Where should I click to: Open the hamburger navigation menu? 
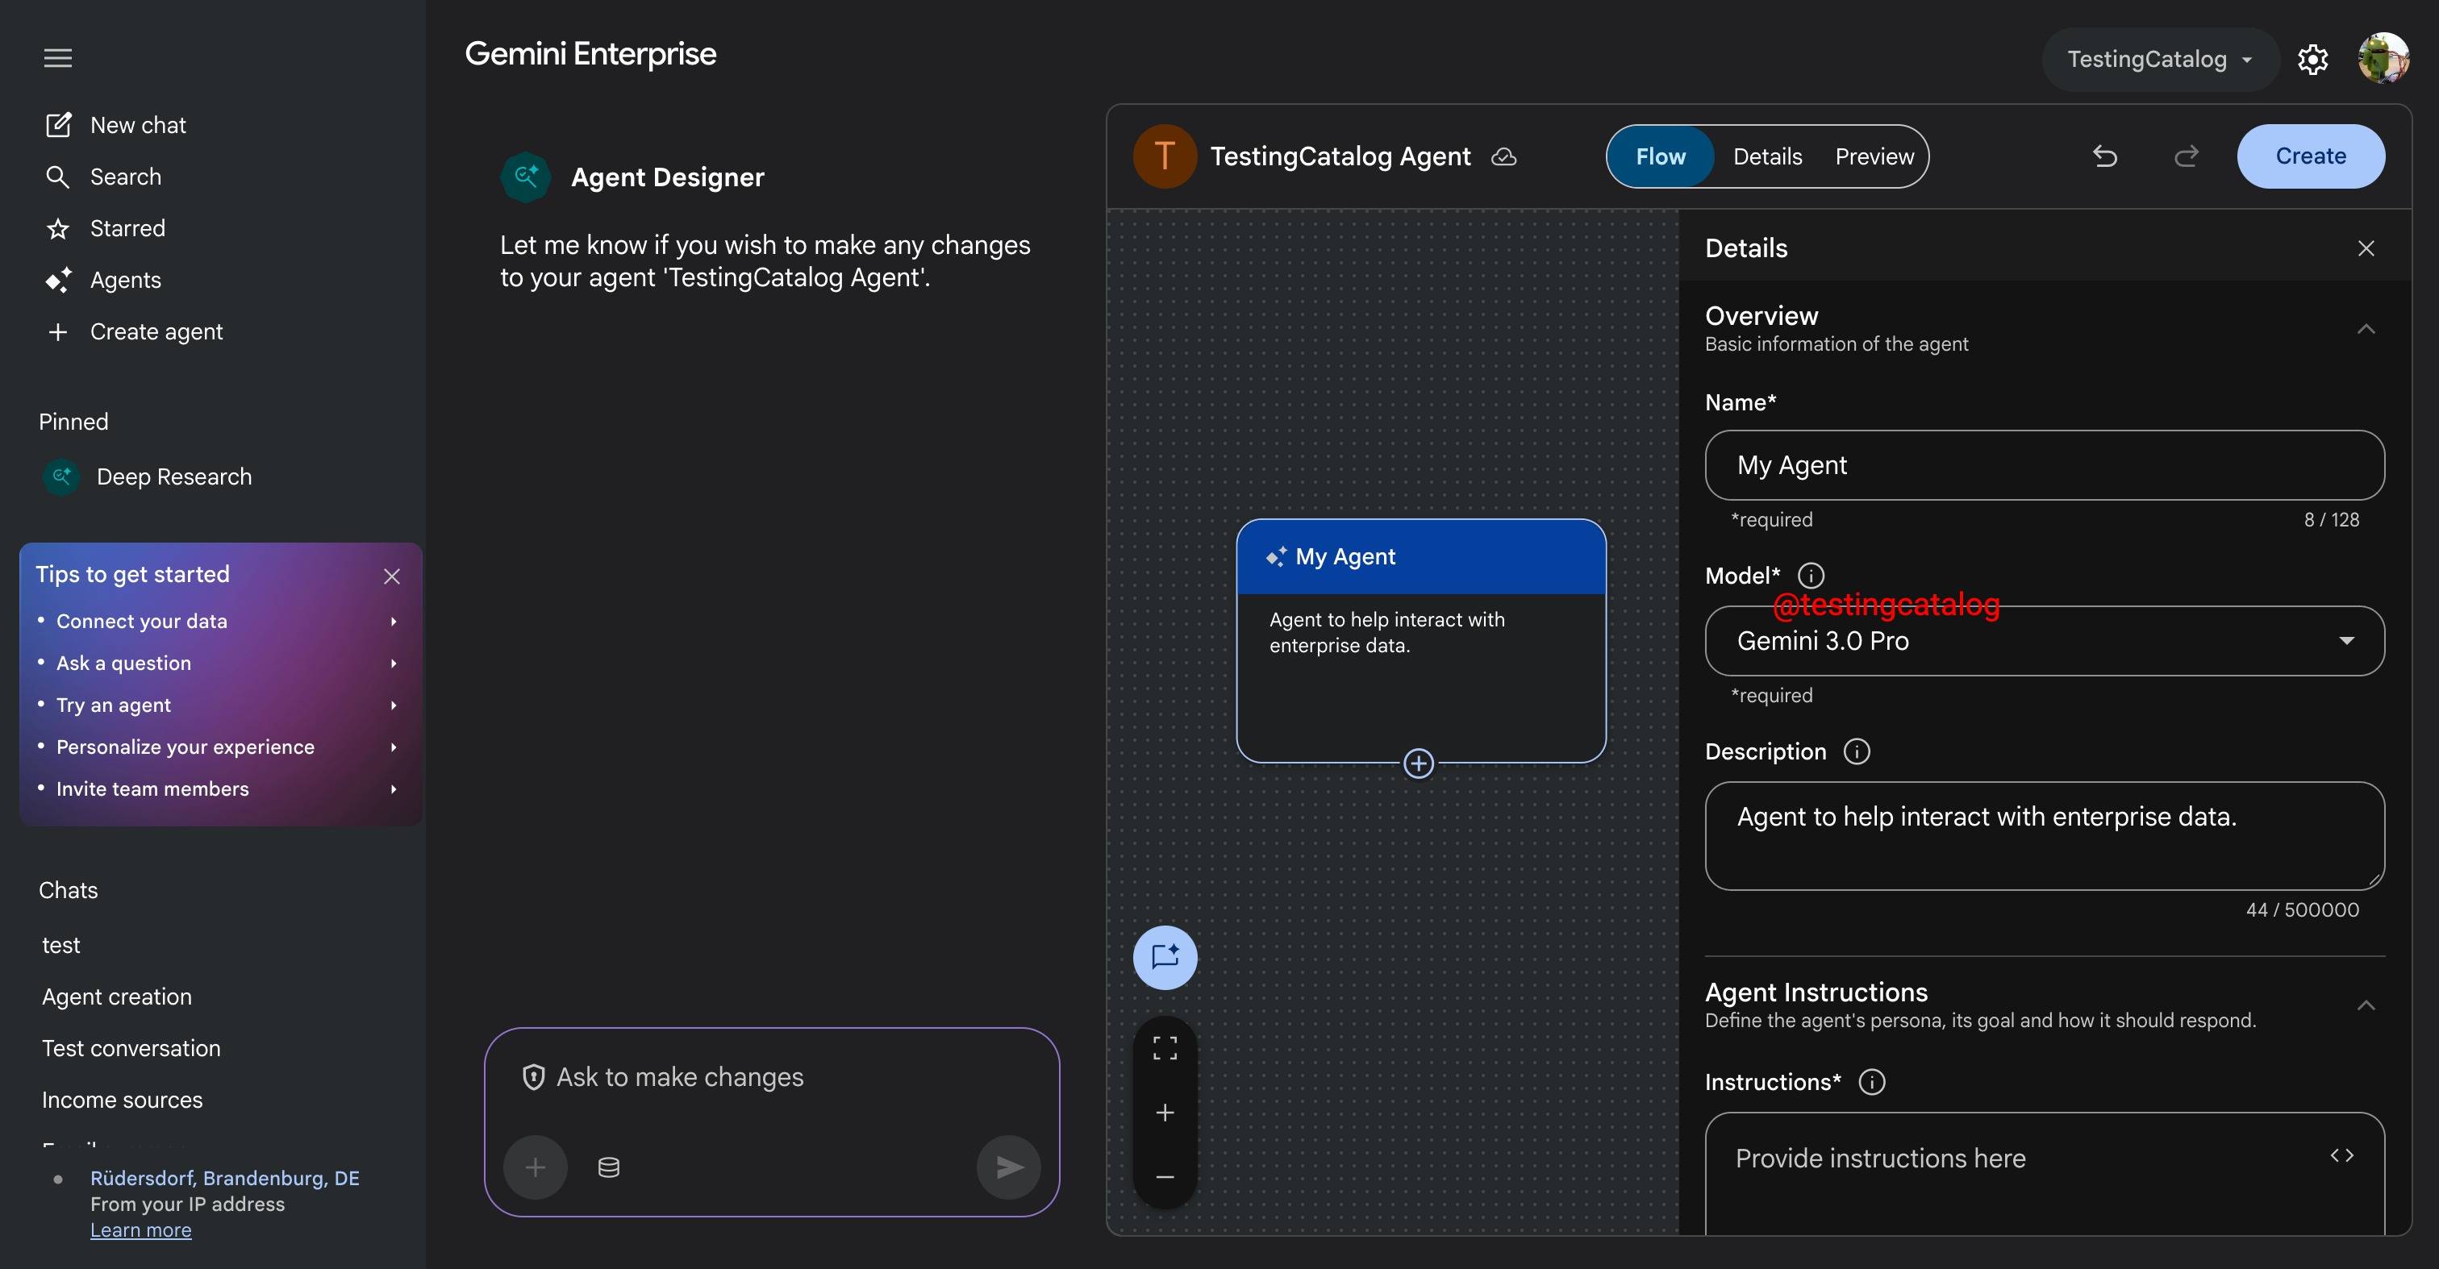pyautogui.click(x=58, y=58)
